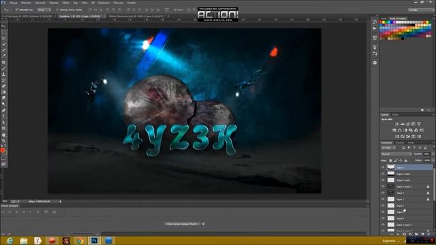Open the layer fill slider arrow
Screen dimensions: 436x245
click(x=433, y=161)
